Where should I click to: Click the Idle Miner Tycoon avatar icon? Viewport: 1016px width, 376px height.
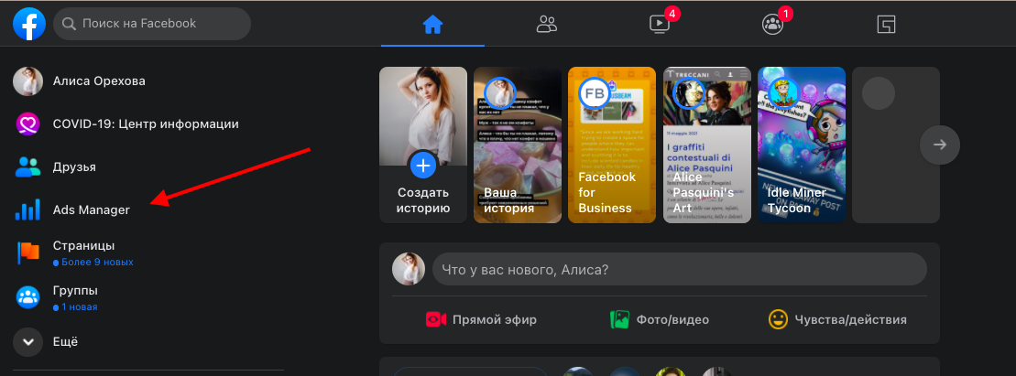pyautogui.click(x=783, y=92)
